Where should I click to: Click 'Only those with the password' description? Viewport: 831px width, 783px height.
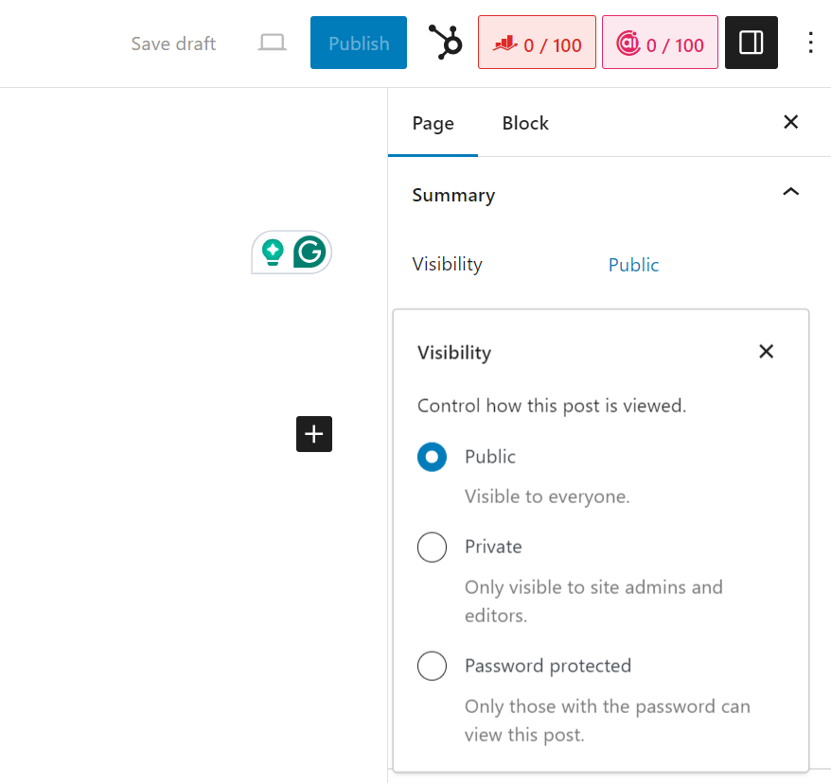tap(608, 721)
